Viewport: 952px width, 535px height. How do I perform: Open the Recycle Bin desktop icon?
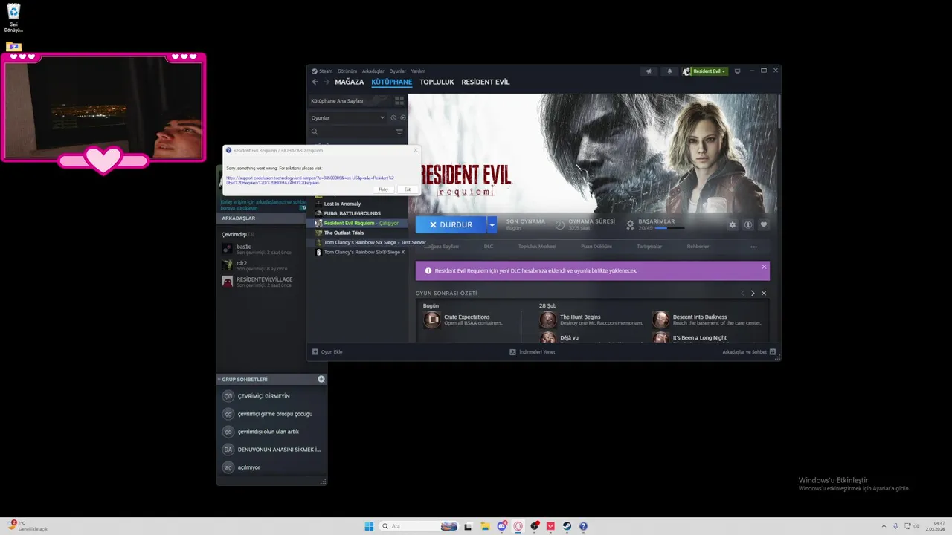[x=13, y=18]
